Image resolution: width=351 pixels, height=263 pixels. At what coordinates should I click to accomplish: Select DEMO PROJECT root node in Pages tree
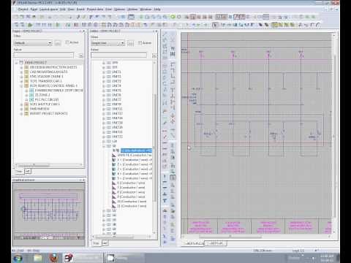click(x=36, y=63)
